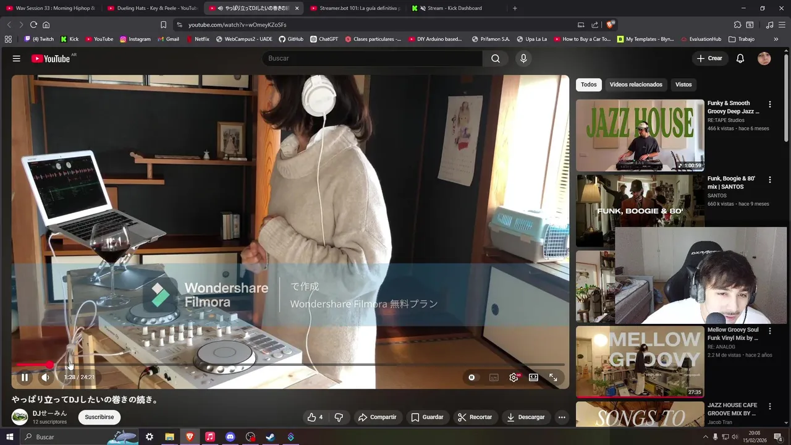Click the search magnifier button

pos(496,58)
